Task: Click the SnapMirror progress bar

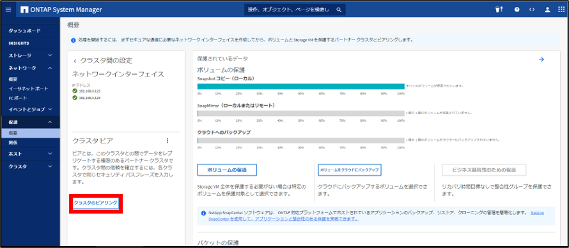Action: (x=301, y=113)
